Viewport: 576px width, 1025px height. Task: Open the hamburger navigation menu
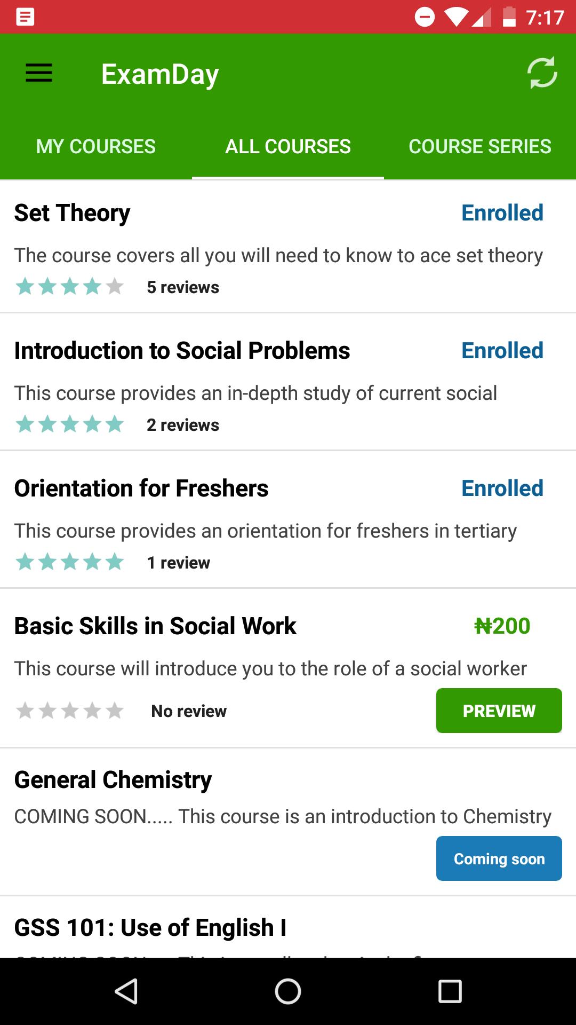click(x=39, y=73)
